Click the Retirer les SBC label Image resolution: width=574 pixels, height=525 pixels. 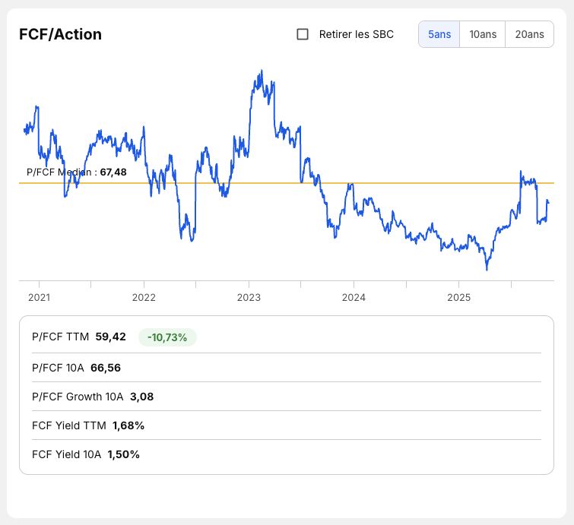(357, 34)
